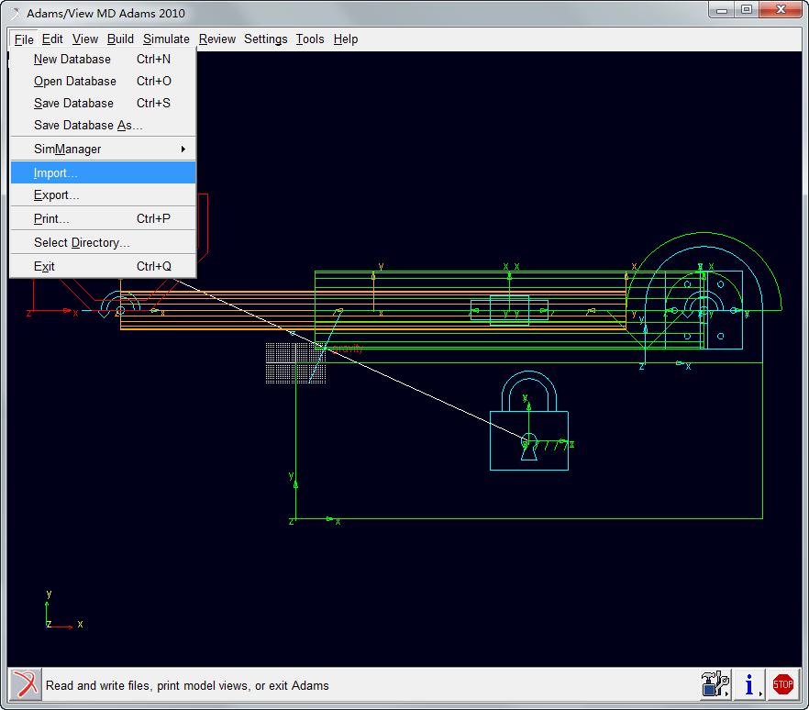Click the blue information icon

749,684
